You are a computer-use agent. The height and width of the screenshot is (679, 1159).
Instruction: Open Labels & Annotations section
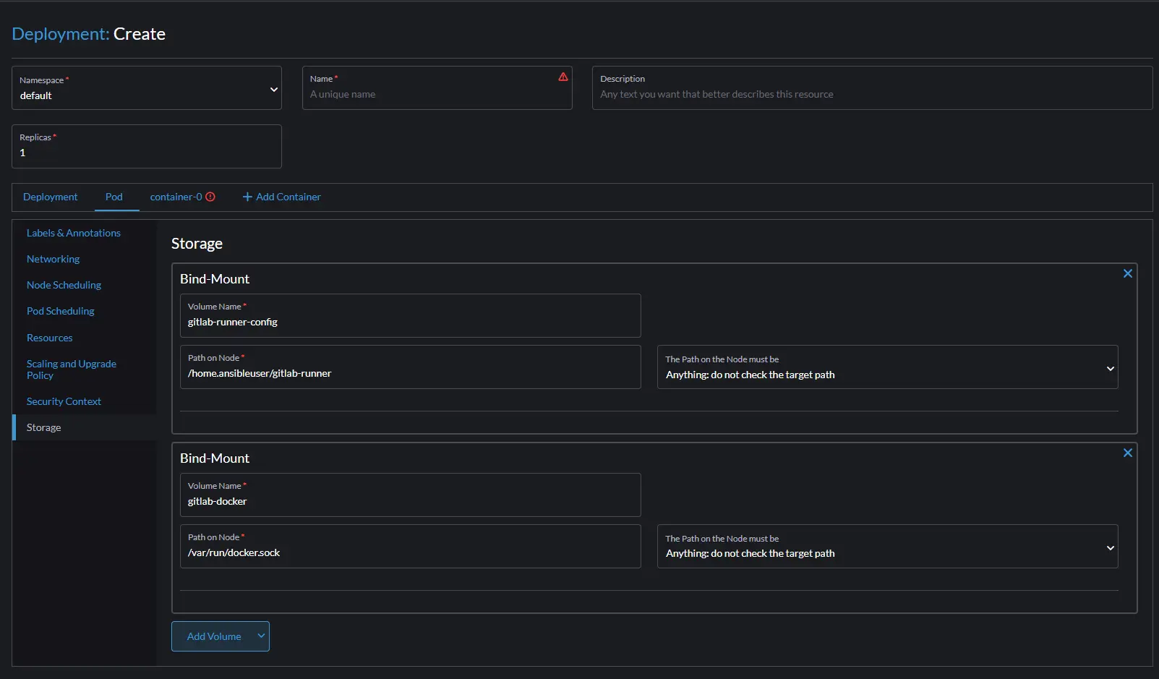(x=74, y=233)
